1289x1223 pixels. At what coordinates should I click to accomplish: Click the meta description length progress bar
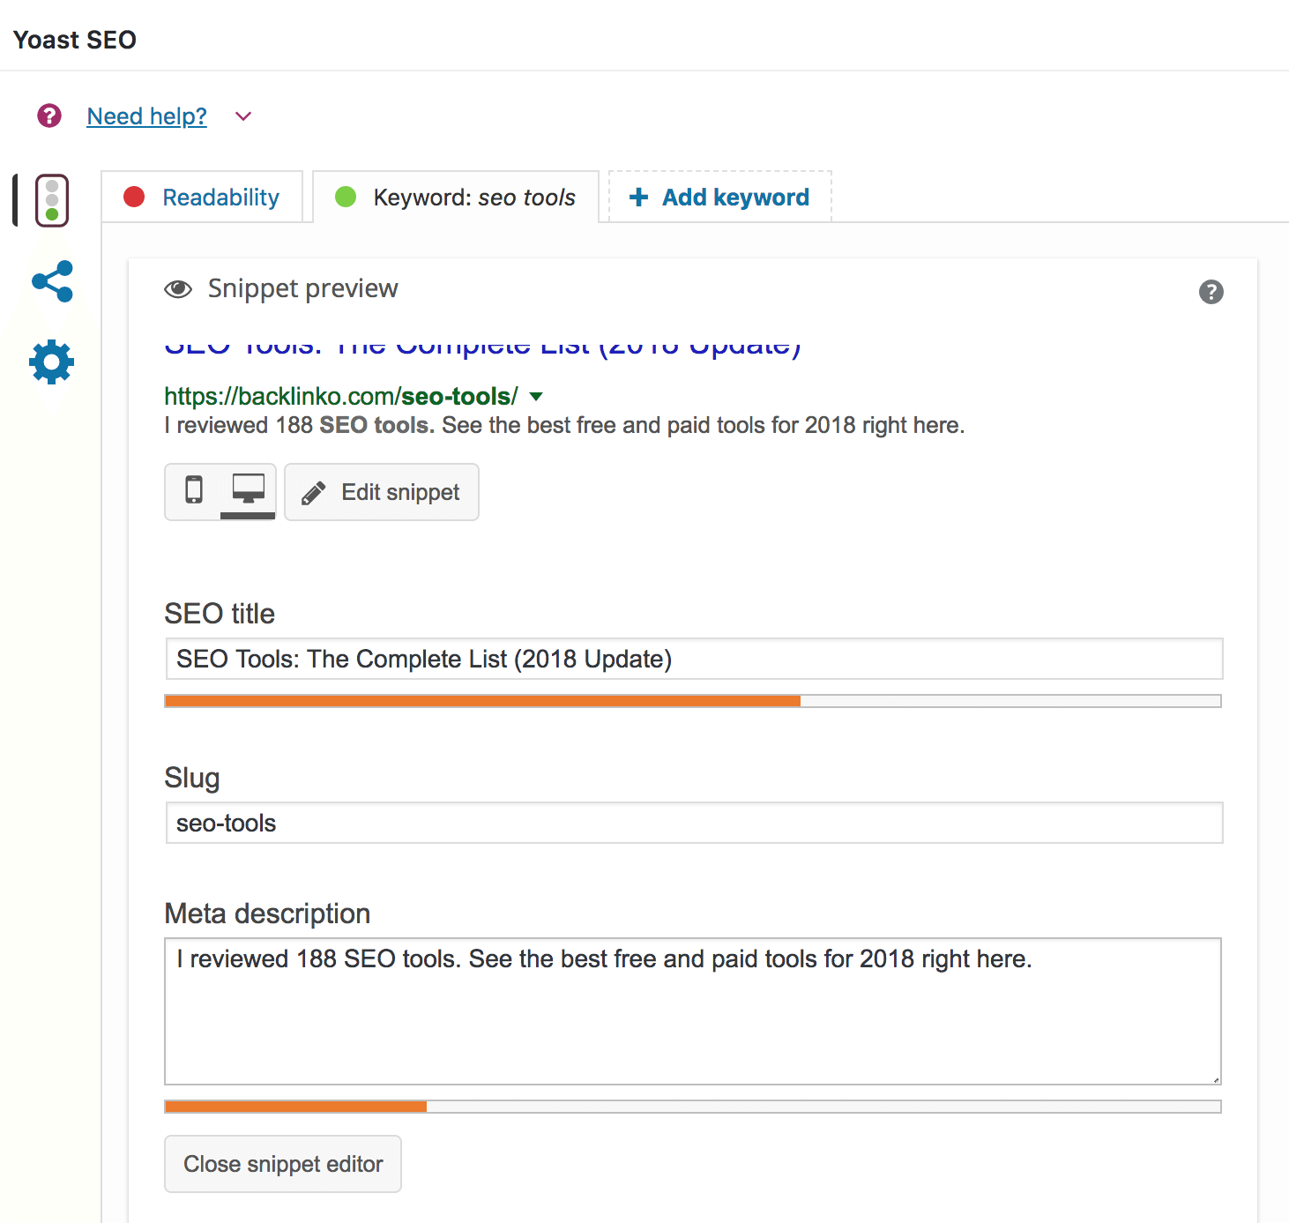click(693, 1107)
